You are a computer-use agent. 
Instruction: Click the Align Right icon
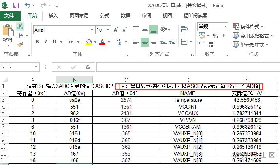pos(154,42)
